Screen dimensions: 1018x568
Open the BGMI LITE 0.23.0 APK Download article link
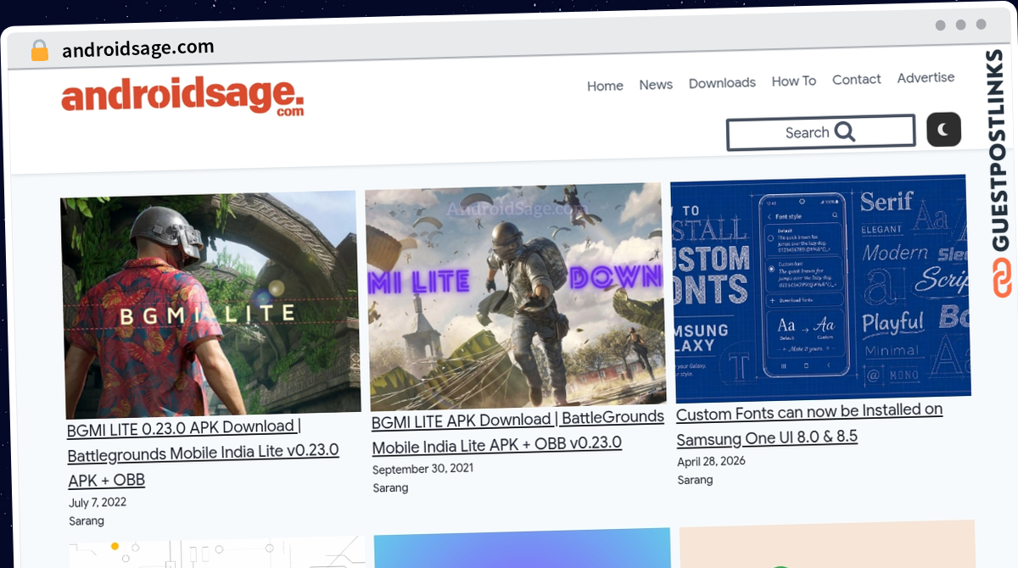(x=204, y=454)
